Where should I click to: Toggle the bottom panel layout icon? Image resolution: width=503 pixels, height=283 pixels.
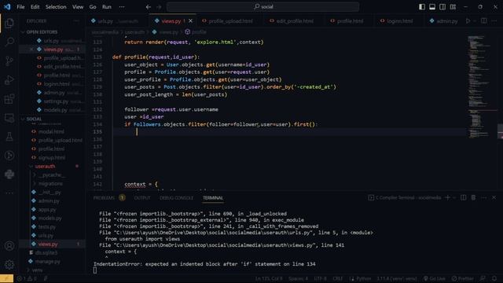pyautogui.click(x=432, y=7)
